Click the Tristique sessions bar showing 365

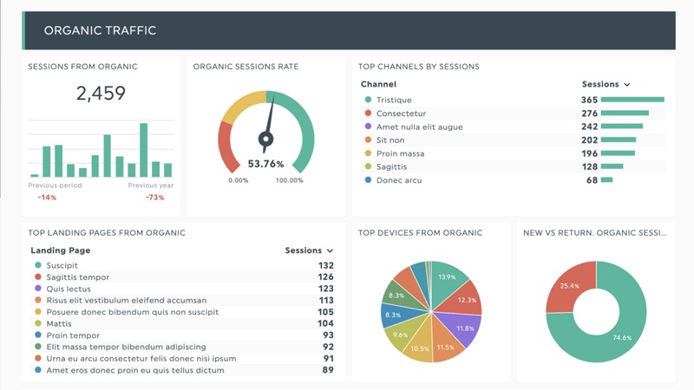(x=632, y=100)
